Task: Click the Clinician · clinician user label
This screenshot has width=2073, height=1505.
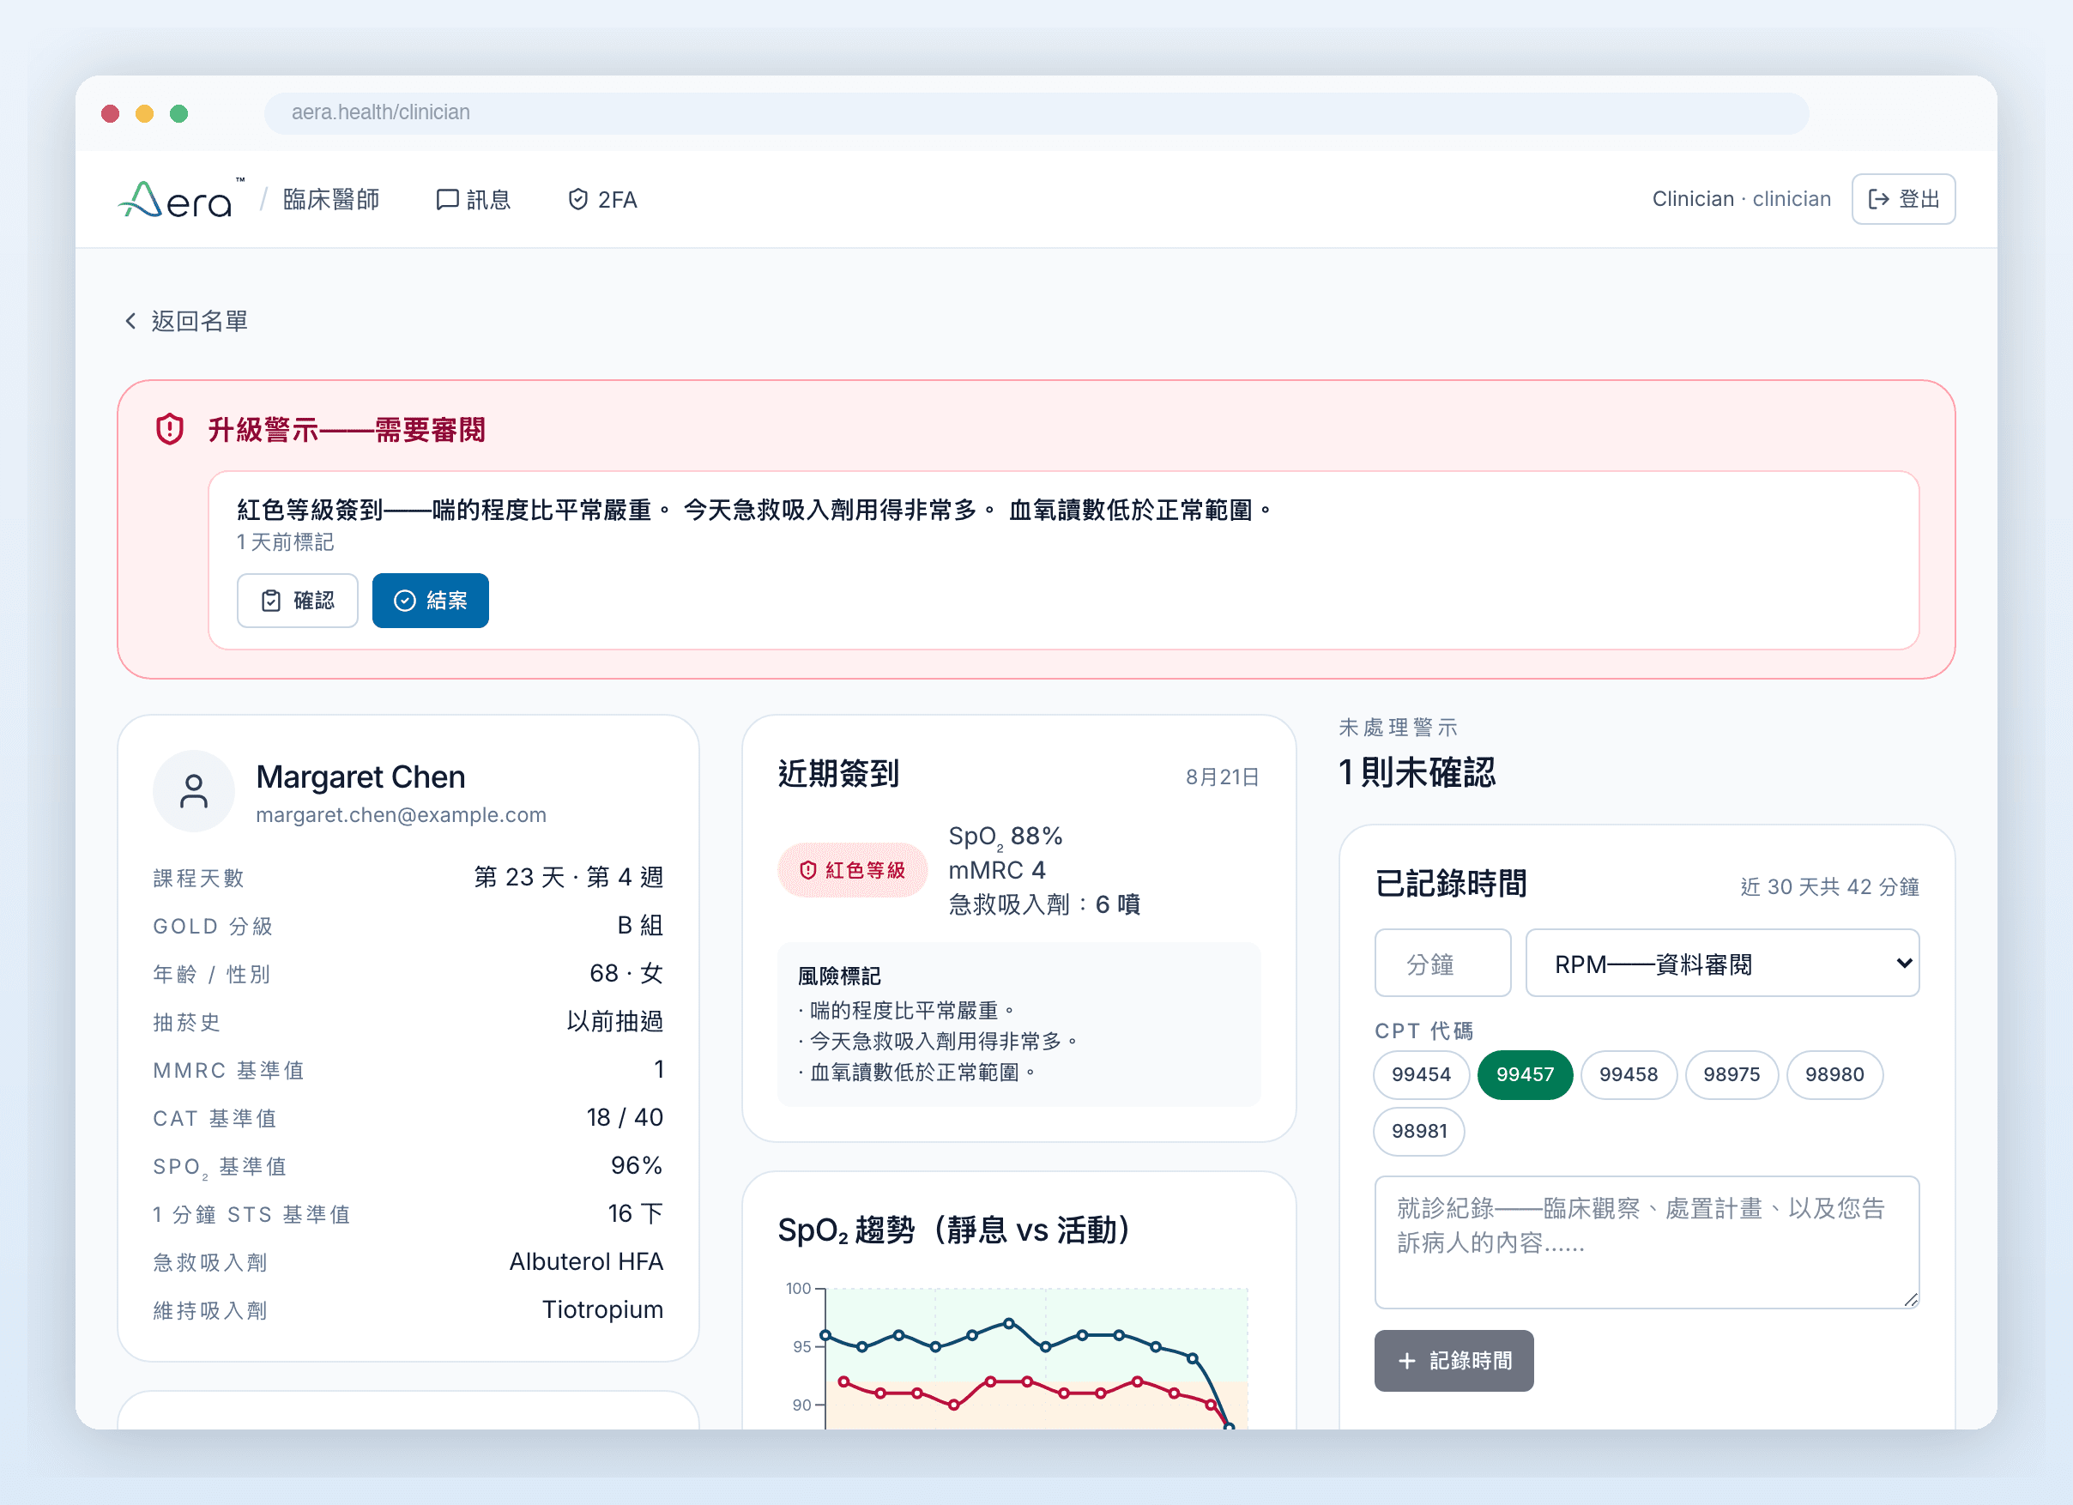Action: [x=1741, y=199]
